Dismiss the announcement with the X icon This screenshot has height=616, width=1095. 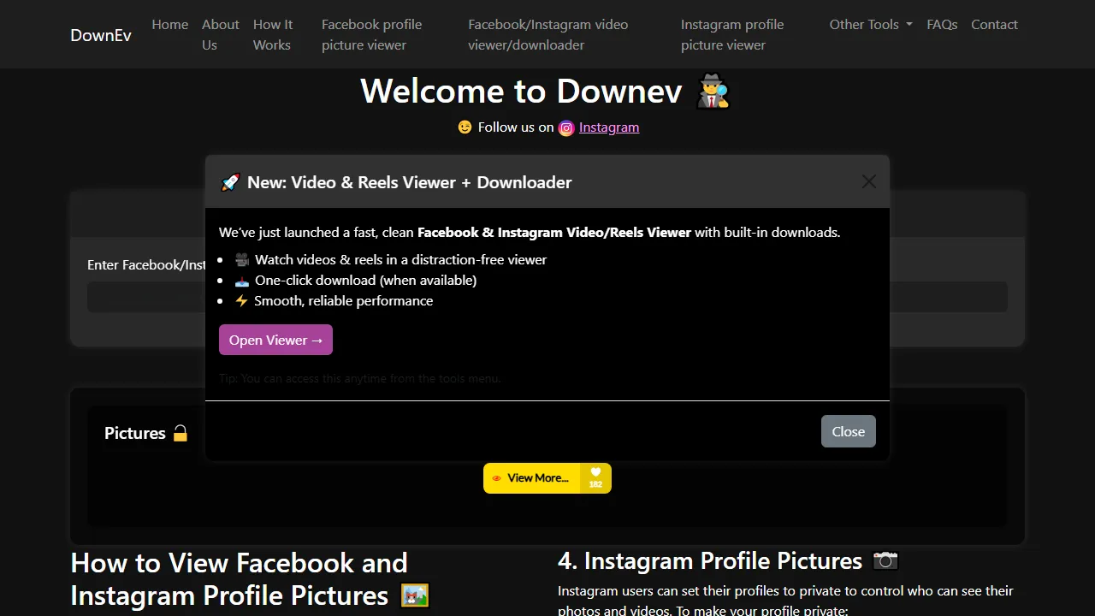(868, 181)
